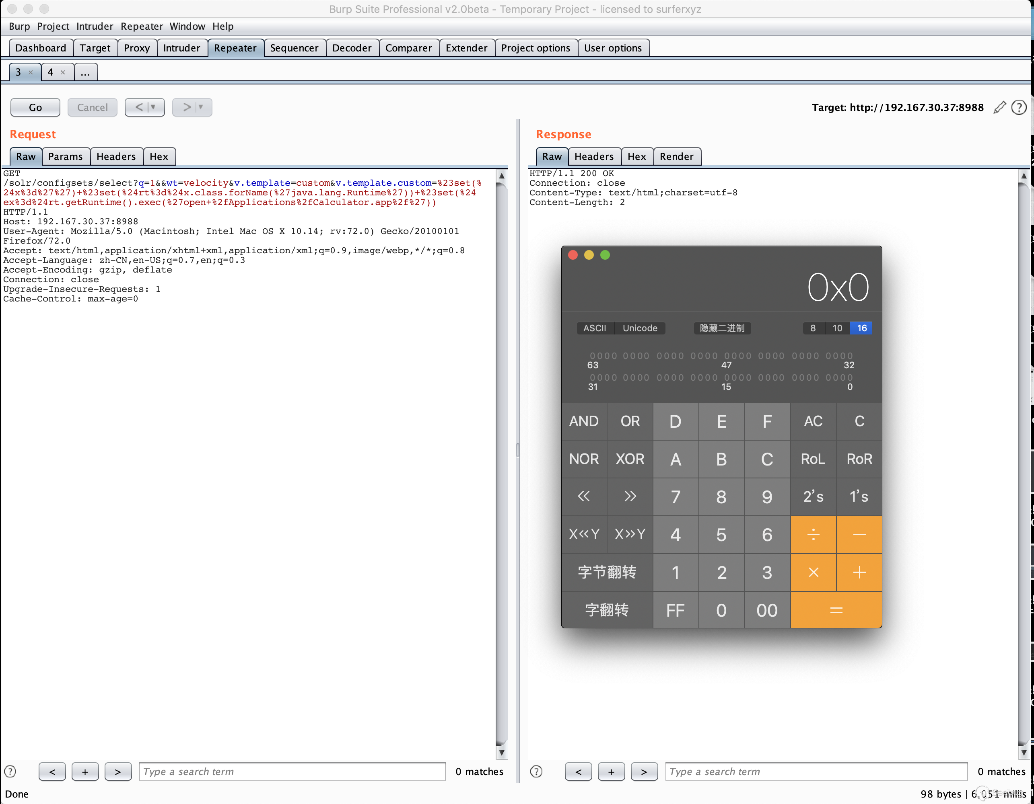Expand the history forward dropdown arrow
1034x804 pixels.
[201, 107]
